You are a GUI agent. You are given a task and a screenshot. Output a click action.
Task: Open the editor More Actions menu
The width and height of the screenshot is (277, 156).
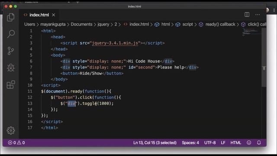258,15
